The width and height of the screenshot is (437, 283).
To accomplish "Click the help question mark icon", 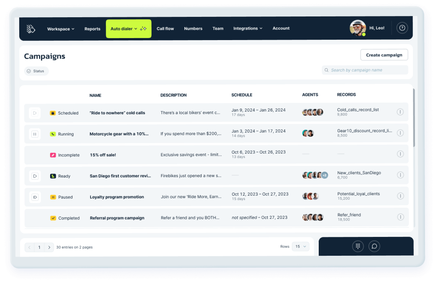I will (402, 28).
